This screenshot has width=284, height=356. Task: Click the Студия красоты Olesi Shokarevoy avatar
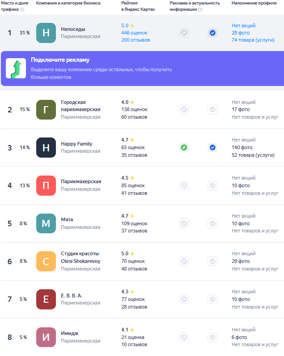tap(46, 262)
